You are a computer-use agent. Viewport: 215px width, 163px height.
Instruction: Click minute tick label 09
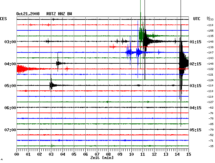pyautogui.click(x=120, y=154)
